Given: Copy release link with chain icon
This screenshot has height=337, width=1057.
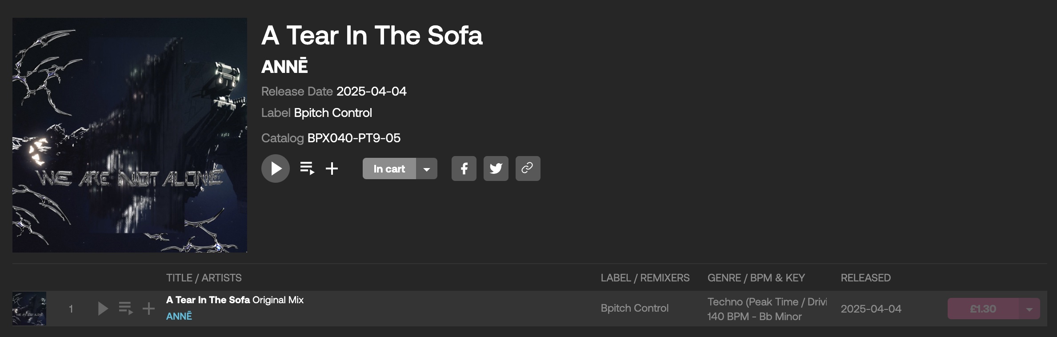Looking at the screenshot, I should tap(528, 168).
